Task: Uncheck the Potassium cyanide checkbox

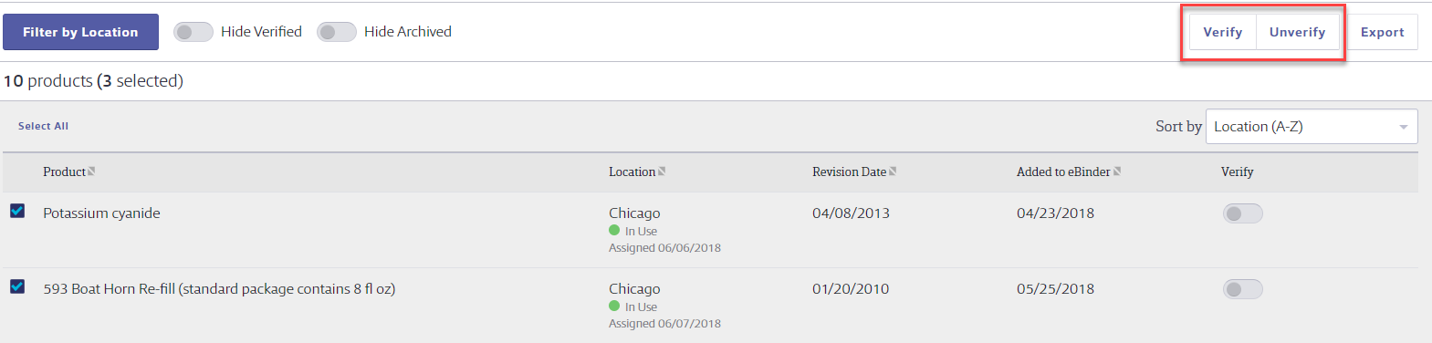Action: (17, 211)
